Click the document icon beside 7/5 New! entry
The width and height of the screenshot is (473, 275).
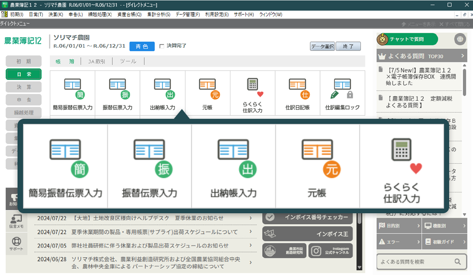(x=381, y=70)
